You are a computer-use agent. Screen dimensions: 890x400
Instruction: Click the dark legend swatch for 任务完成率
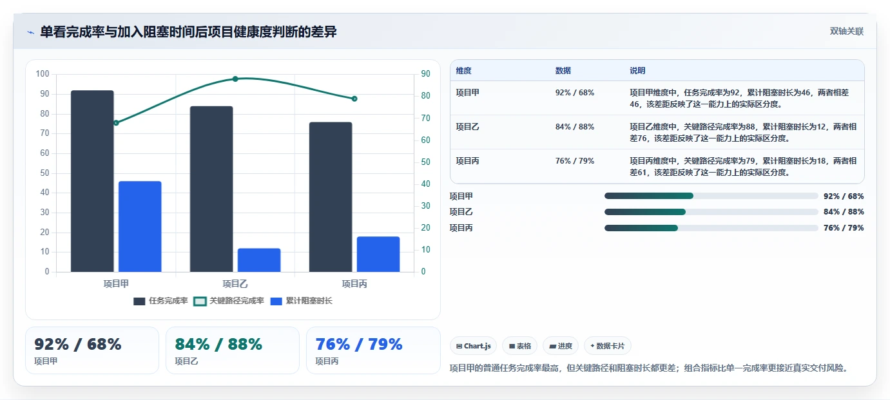tap(139, 301)
